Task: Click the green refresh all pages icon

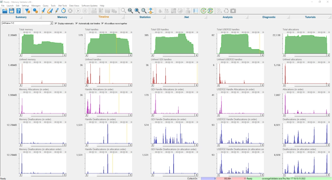Action: point(210,11)
